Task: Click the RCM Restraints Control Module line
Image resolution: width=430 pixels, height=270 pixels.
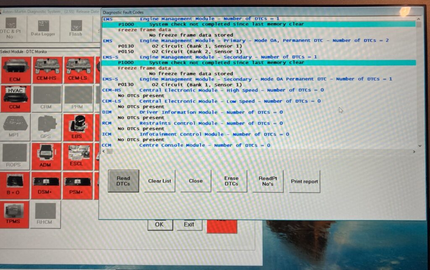Action: (x=192, y=123)
